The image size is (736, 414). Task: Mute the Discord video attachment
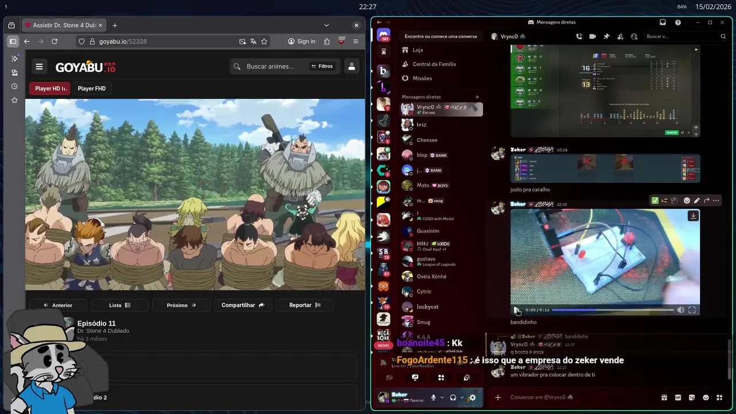tap(681, 310)
